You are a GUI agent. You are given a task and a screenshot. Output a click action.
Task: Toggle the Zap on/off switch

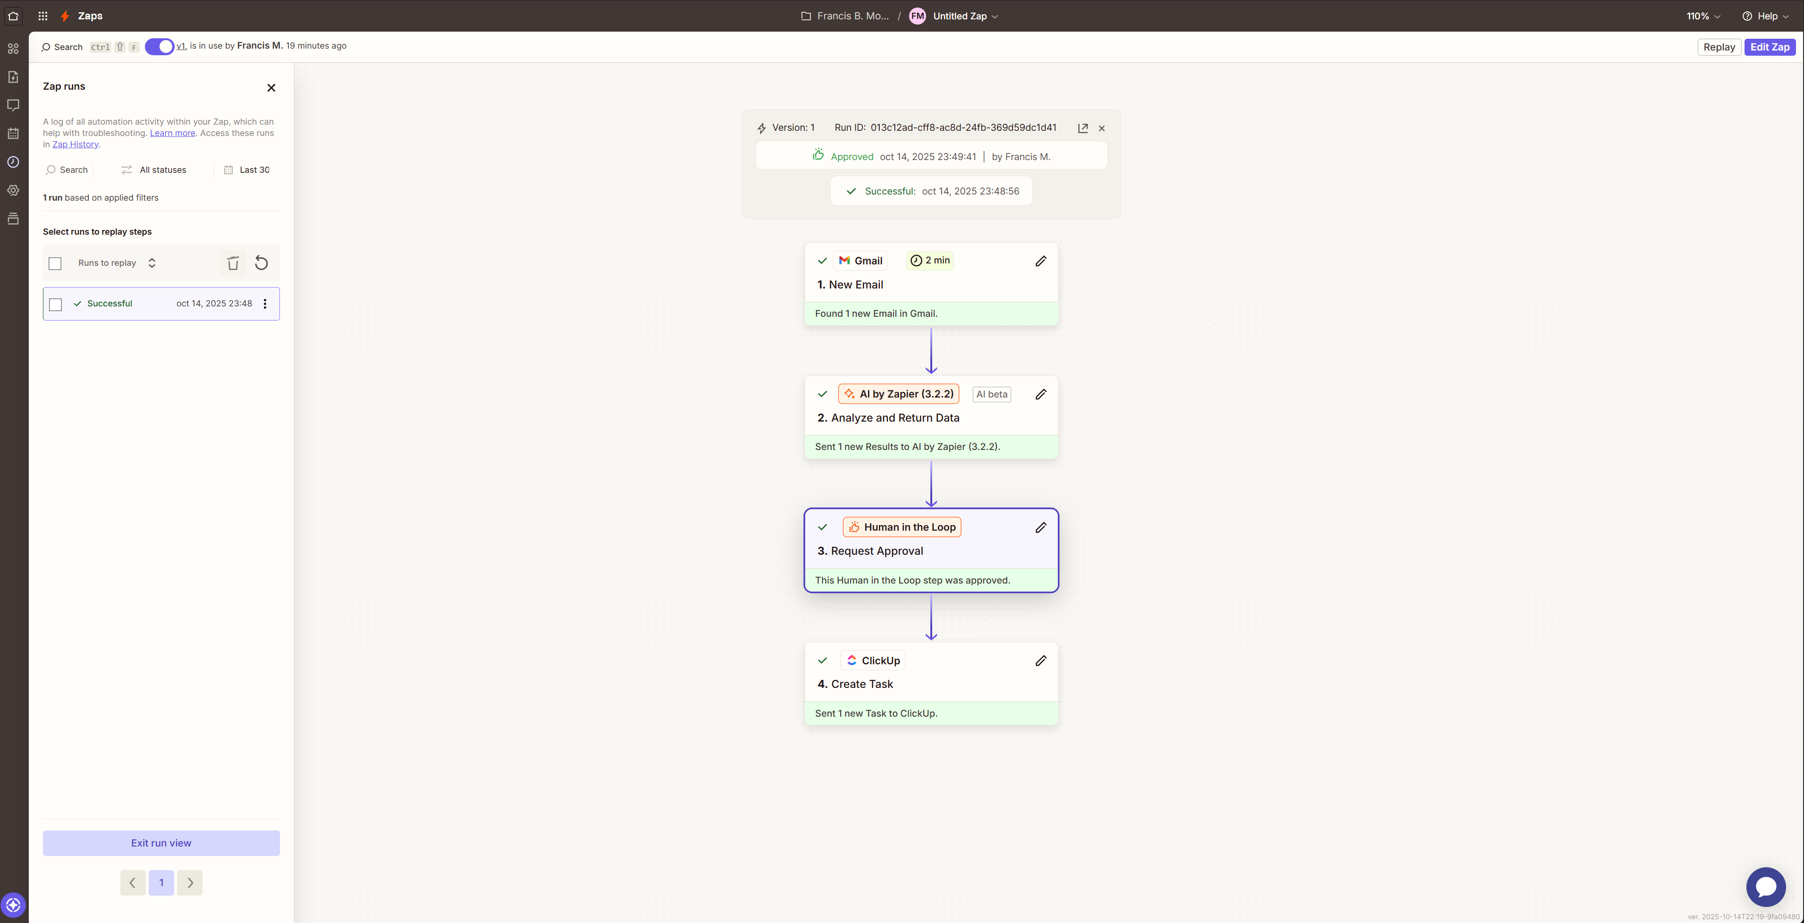pyautogui.click(x=160, y=46)
